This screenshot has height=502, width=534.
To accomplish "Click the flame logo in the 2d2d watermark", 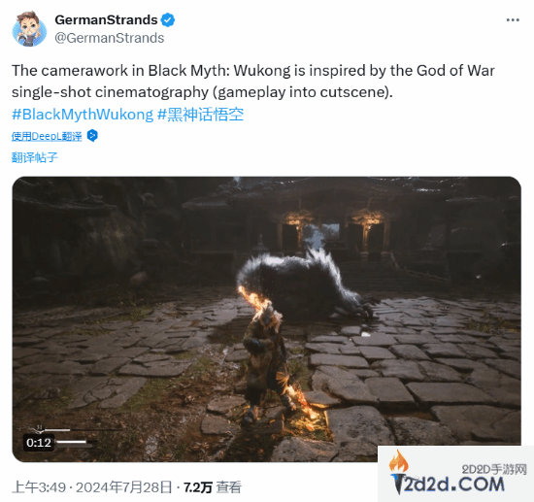I will pyautogui.click(x=398, y=461).
